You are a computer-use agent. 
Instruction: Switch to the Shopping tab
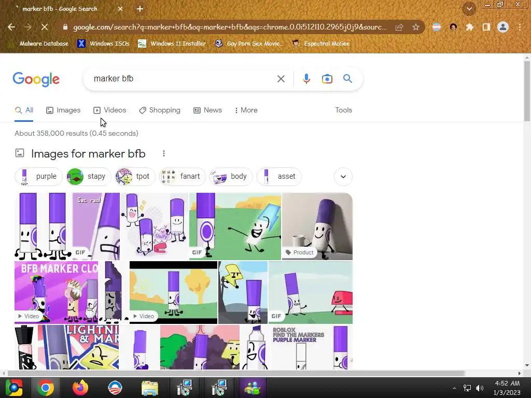pos(160,110)
